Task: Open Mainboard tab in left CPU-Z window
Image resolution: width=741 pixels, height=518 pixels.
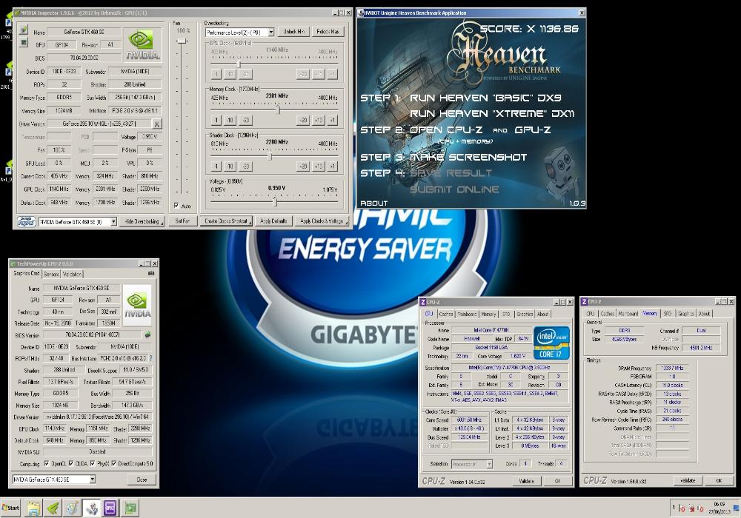Action: (467, 314)
